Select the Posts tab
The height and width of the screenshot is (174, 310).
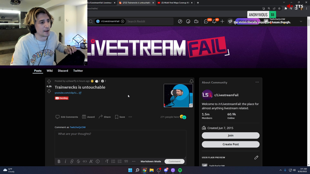click(x=38, y=71)
